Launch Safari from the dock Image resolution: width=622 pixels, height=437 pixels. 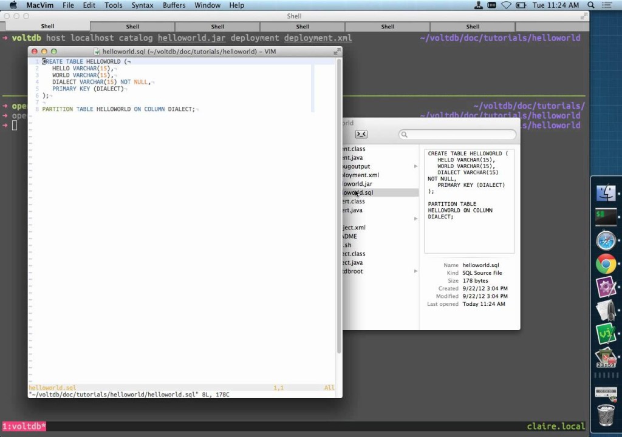point(606,241)
